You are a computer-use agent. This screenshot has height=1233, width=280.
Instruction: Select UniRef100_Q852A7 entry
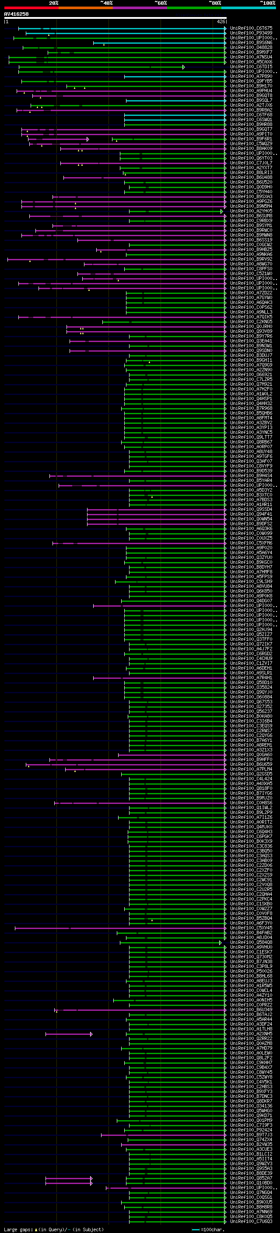[251, 1178]
